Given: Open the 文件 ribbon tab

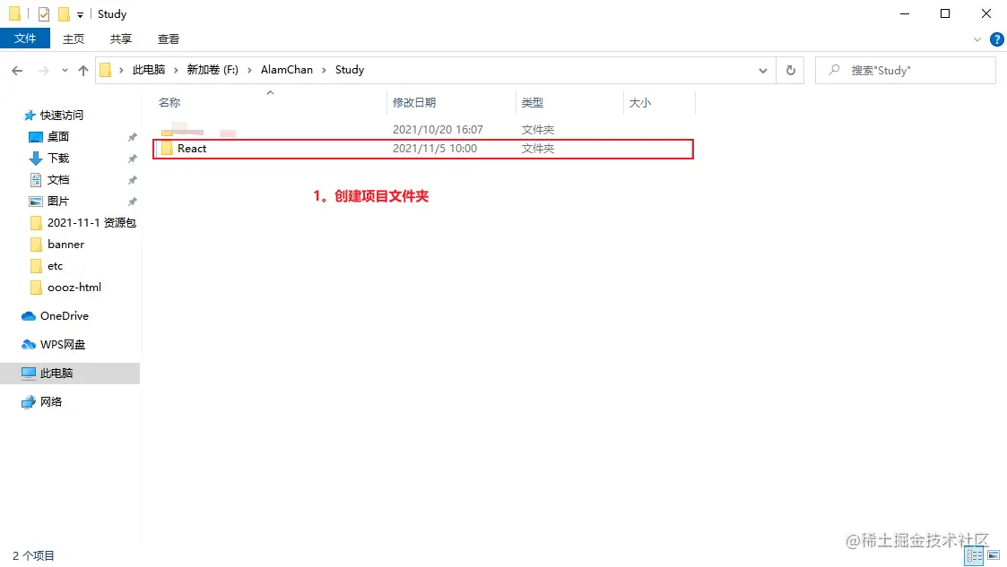Looking at the screenshot, I should pos(25,39).
